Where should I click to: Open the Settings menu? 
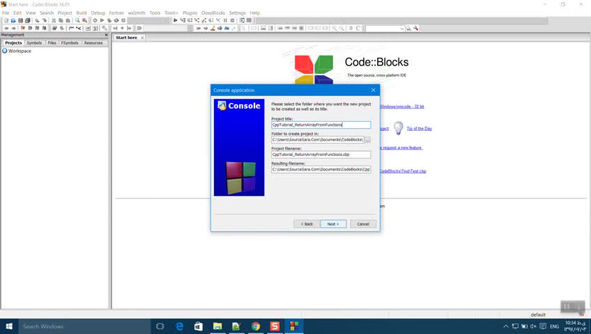238,13
